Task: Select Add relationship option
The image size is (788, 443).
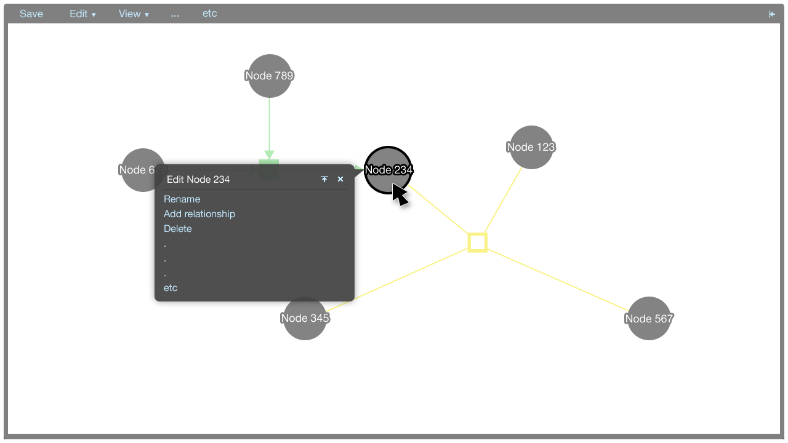Action: (199, 214)
